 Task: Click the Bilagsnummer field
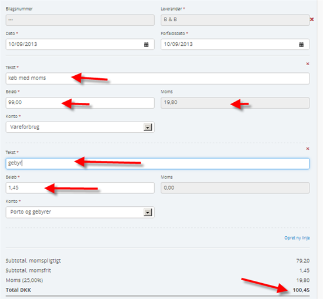[80, 20]
